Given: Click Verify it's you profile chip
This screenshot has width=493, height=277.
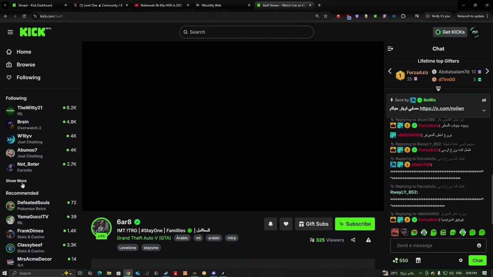Looking at the screenshot, I should 438,16.
